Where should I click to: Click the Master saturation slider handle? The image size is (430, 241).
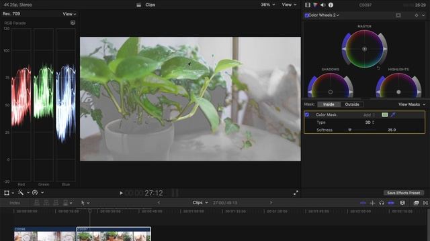[343, 49]
